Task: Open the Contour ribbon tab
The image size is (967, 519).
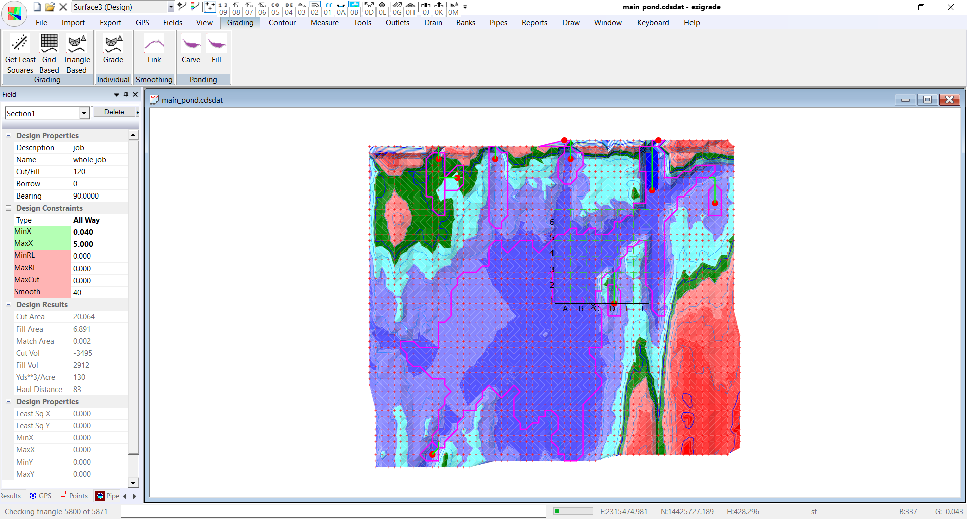Action: point(282,23)
